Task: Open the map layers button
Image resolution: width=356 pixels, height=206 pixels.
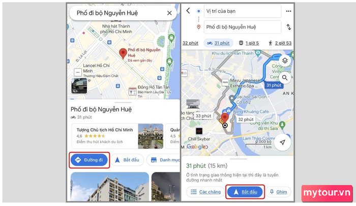Action: coord(285,61)
